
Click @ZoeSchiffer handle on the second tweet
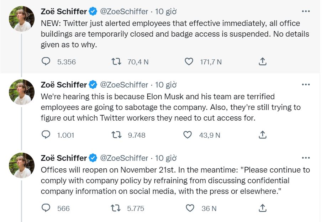click(x=124, y=85)
